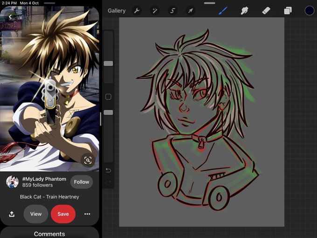Image resolution: width=317 pixels, height=238 pixels.
Task: Open visual search lens on pin image
Action: (88, 160)
